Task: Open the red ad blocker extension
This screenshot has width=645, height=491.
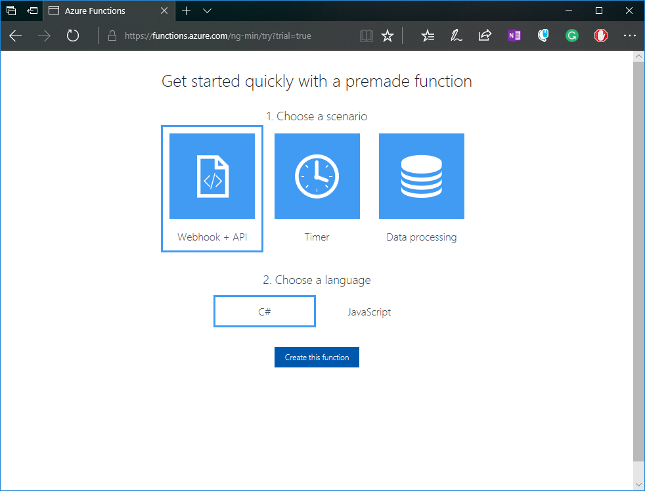Action: tap(600, 36)
